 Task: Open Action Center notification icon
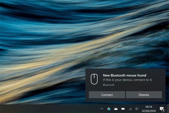pos(161,108)
